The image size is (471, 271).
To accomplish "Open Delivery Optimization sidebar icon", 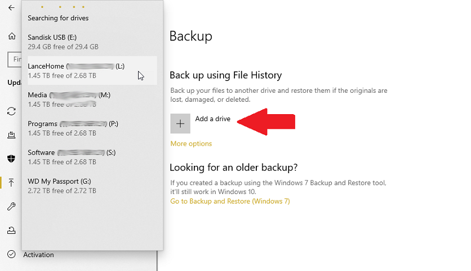I will 11,135.
